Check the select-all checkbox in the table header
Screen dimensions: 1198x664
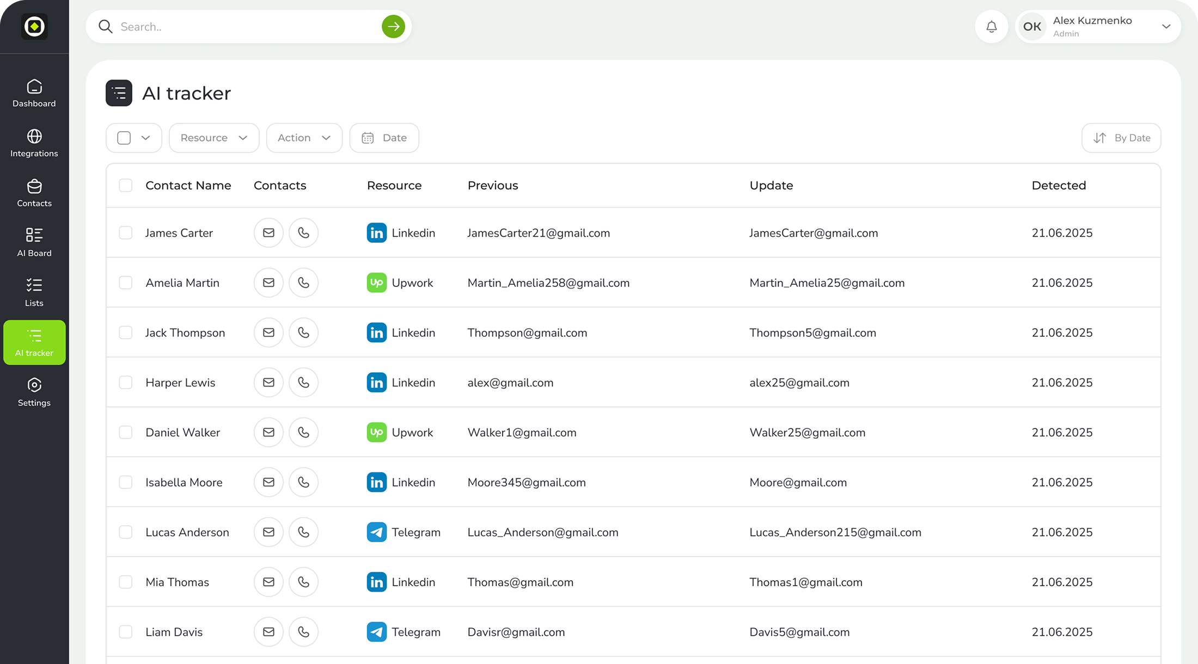pos(126,186)
